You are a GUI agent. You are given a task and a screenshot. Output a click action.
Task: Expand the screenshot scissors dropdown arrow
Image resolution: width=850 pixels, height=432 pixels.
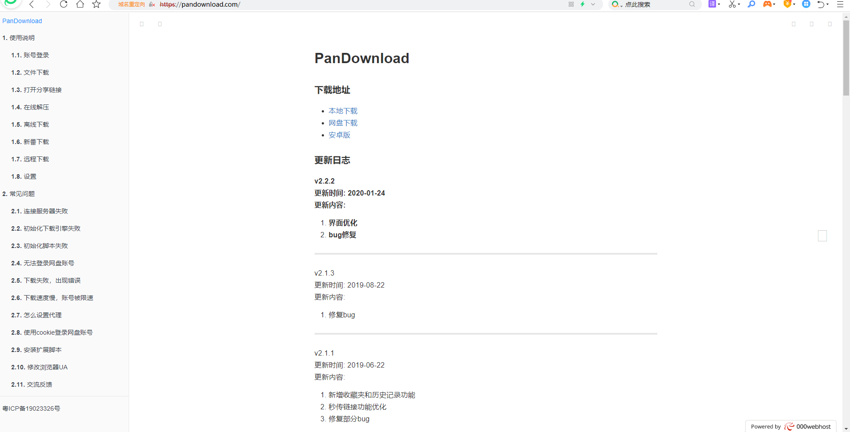[739, 4]
